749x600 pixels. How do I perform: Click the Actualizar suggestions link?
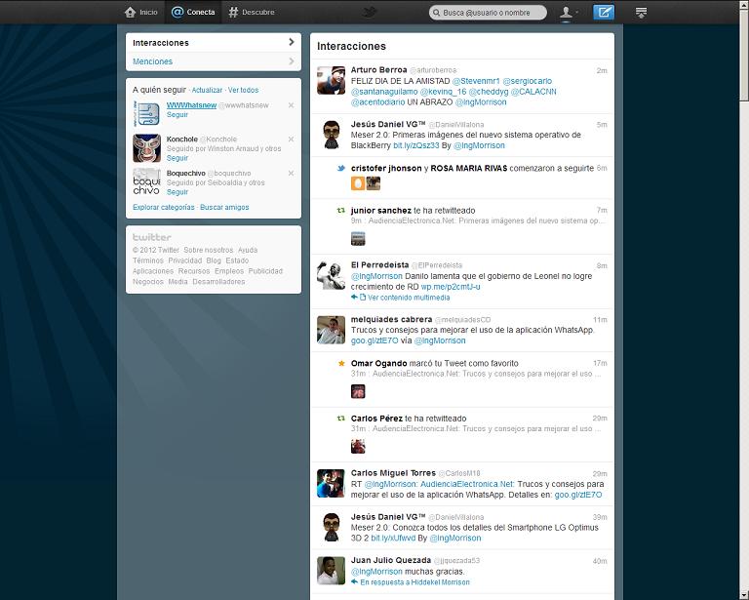click(x=207, y=90)
